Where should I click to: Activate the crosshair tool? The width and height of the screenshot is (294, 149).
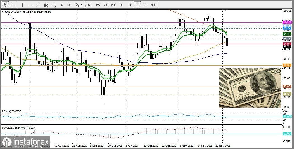click(x=13, y=5)
